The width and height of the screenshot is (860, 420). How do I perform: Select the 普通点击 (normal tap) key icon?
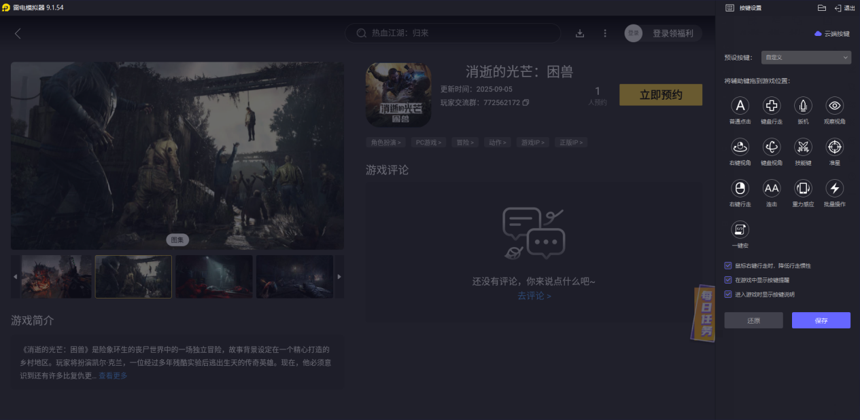click(x=740, y=105)
